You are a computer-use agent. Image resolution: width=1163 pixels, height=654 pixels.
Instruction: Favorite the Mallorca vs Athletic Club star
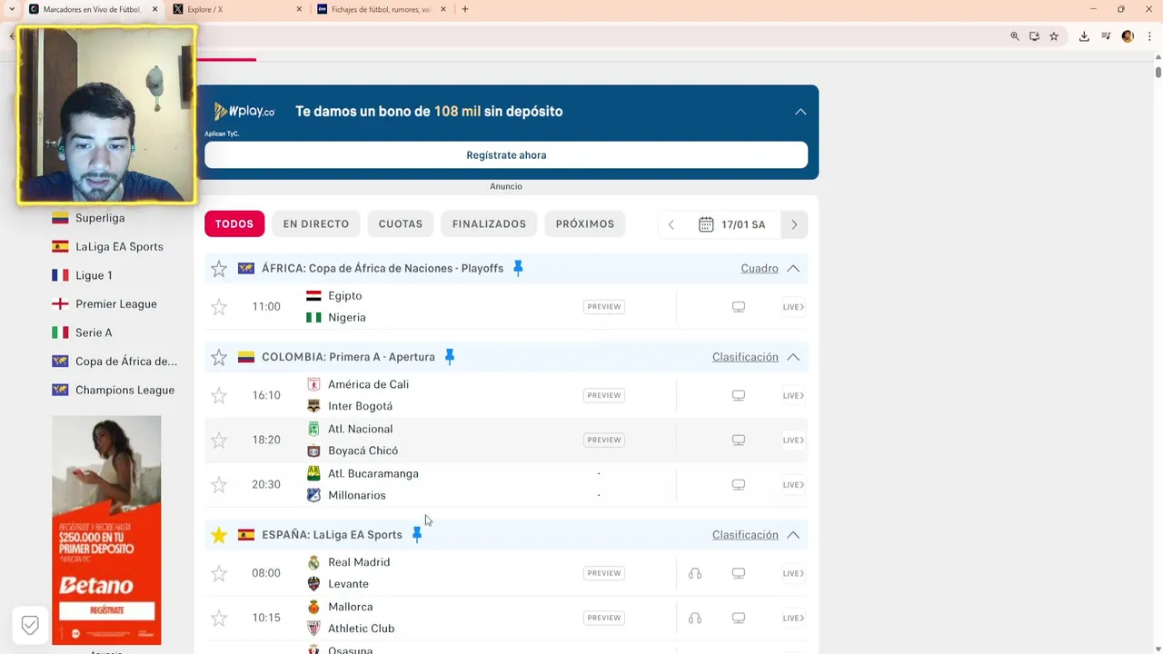click(x=219, y=619)
